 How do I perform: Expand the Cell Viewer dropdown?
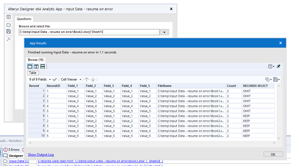click(x=70, y=80)
